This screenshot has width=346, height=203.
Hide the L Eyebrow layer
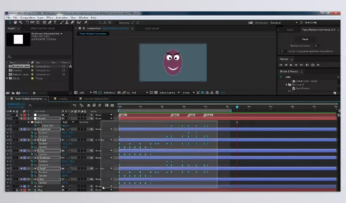(x=8, y=158)
